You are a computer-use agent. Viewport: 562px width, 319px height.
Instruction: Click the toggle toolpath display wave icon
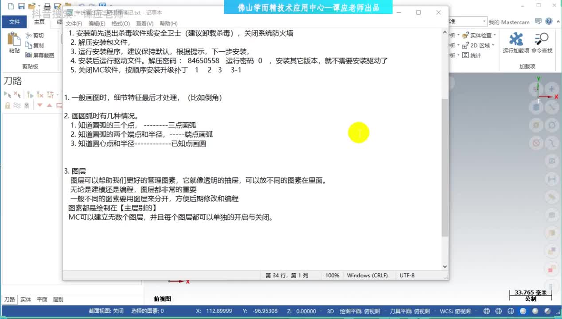[17, 105]
